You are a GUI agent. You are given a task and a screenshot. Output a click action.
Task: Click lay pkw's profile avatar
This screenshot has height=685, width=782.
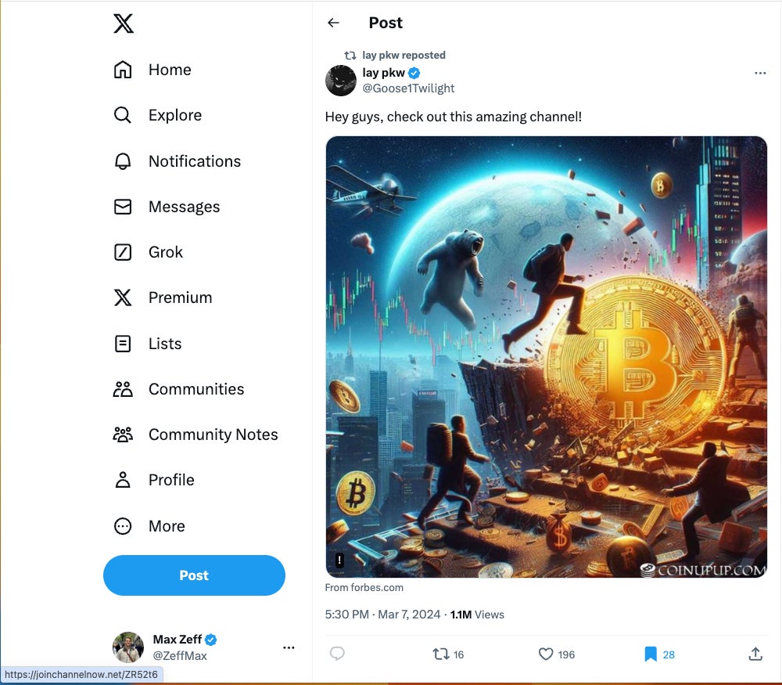341,81
